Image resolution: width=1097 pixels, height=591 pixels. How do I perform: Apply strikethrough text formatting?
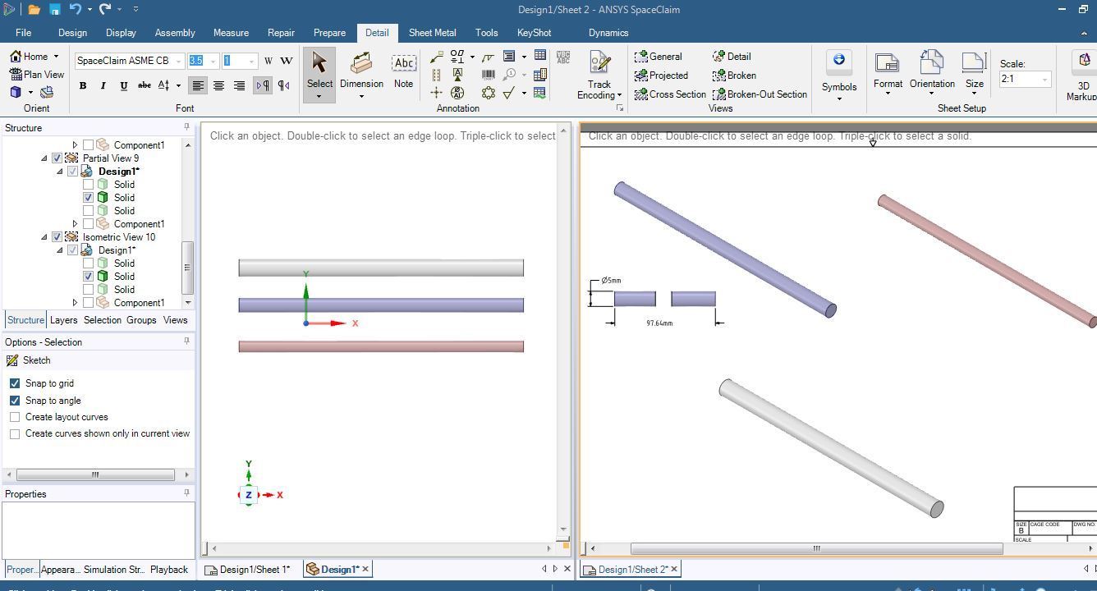click(144, 85)
